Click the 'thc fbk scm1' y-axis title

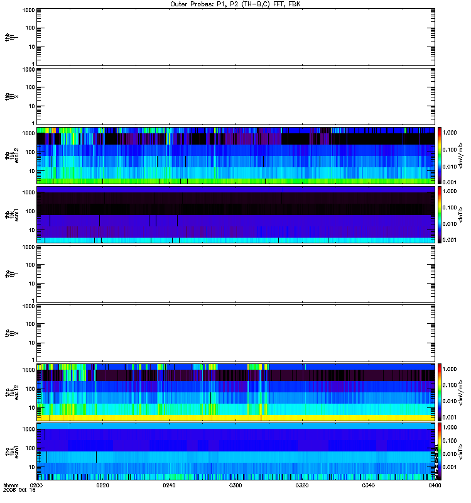[x=11, y=451]
